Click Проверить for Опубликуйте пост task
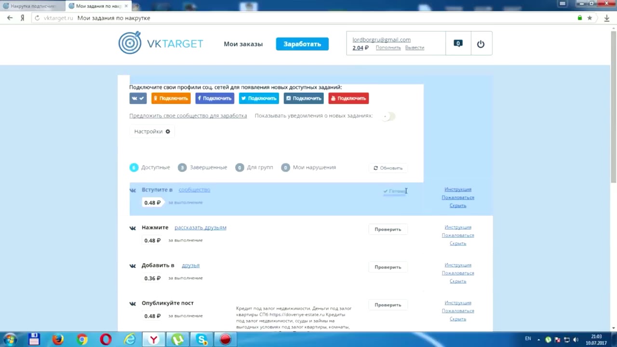The height and width of the screenshot is (347, 617). (x=388, y=305)
